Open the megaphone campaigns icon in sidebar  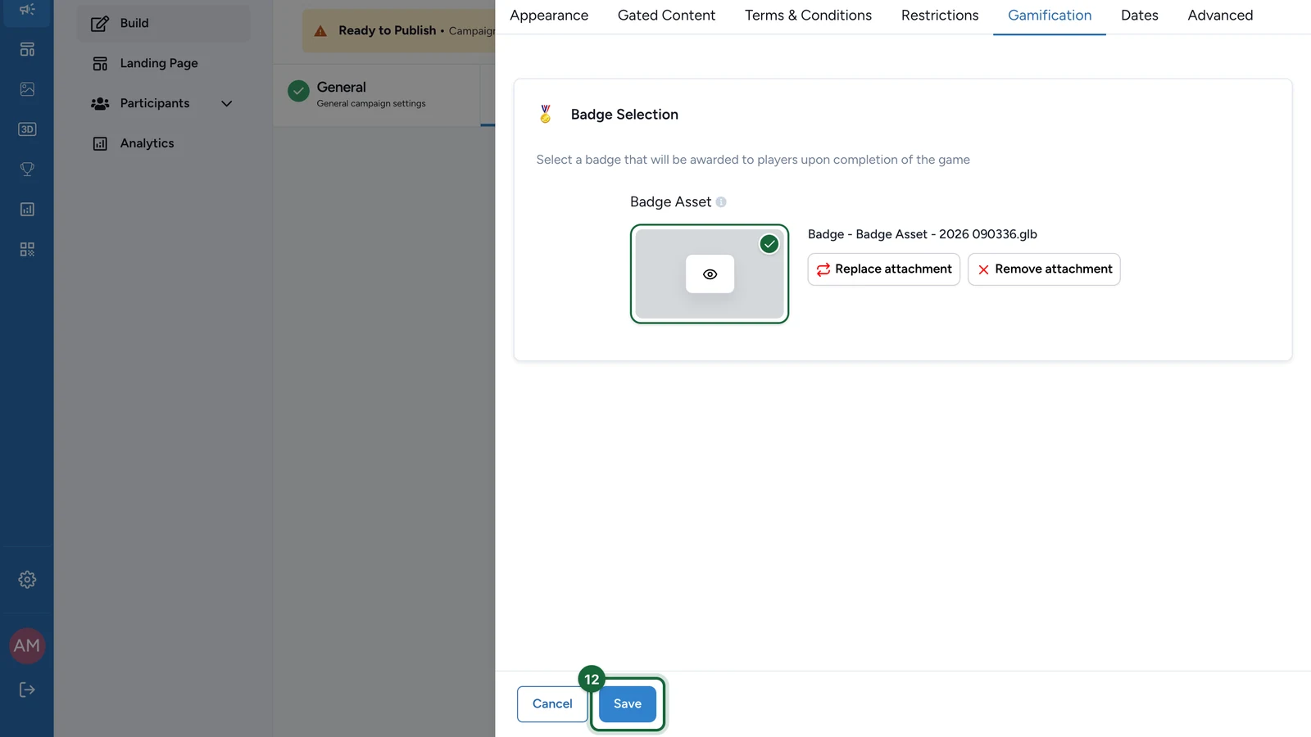27,10
